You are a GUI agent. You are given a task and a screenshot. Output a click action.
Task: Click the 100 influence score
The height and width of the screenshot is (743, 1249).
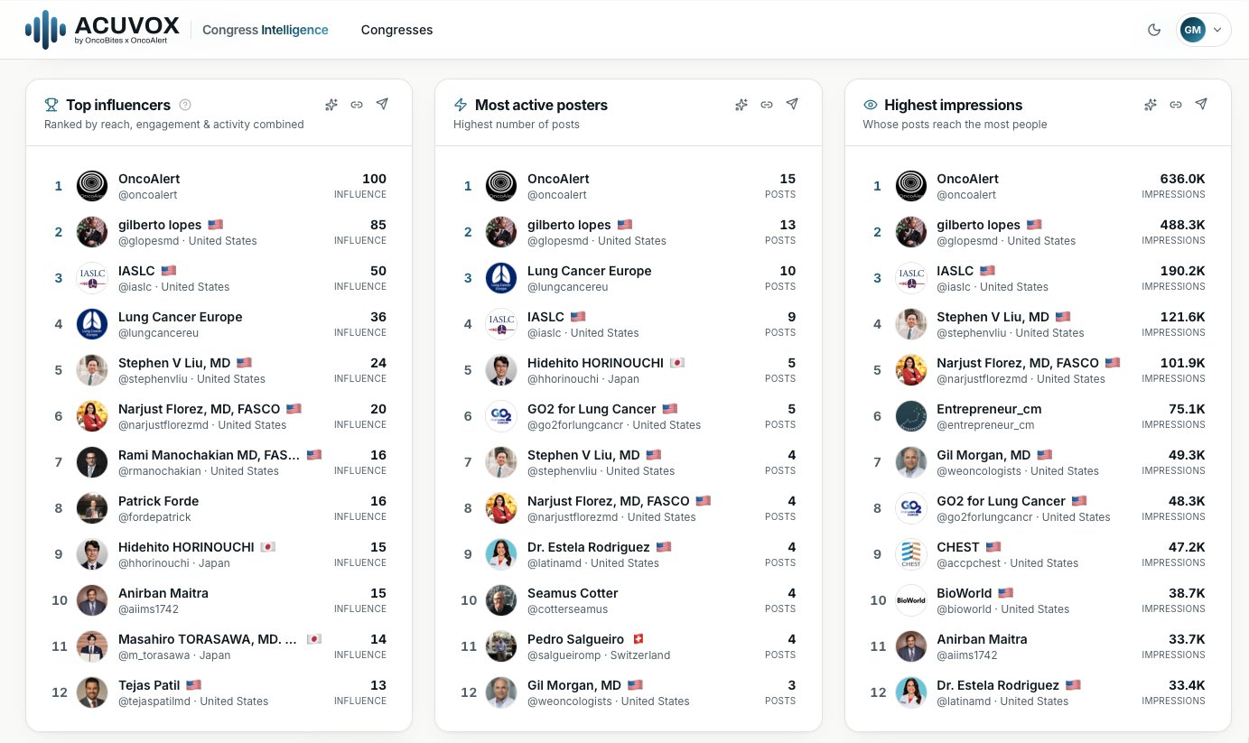click(x=374, y=179)
